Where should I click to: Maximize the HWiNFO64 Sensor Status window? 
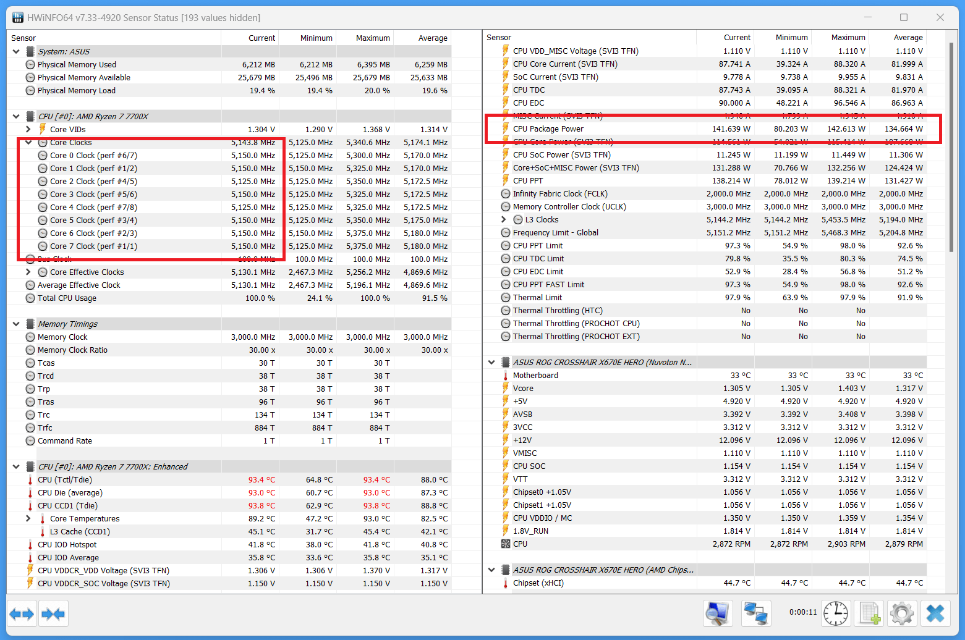pyautogui.click(x=904, y=17)
